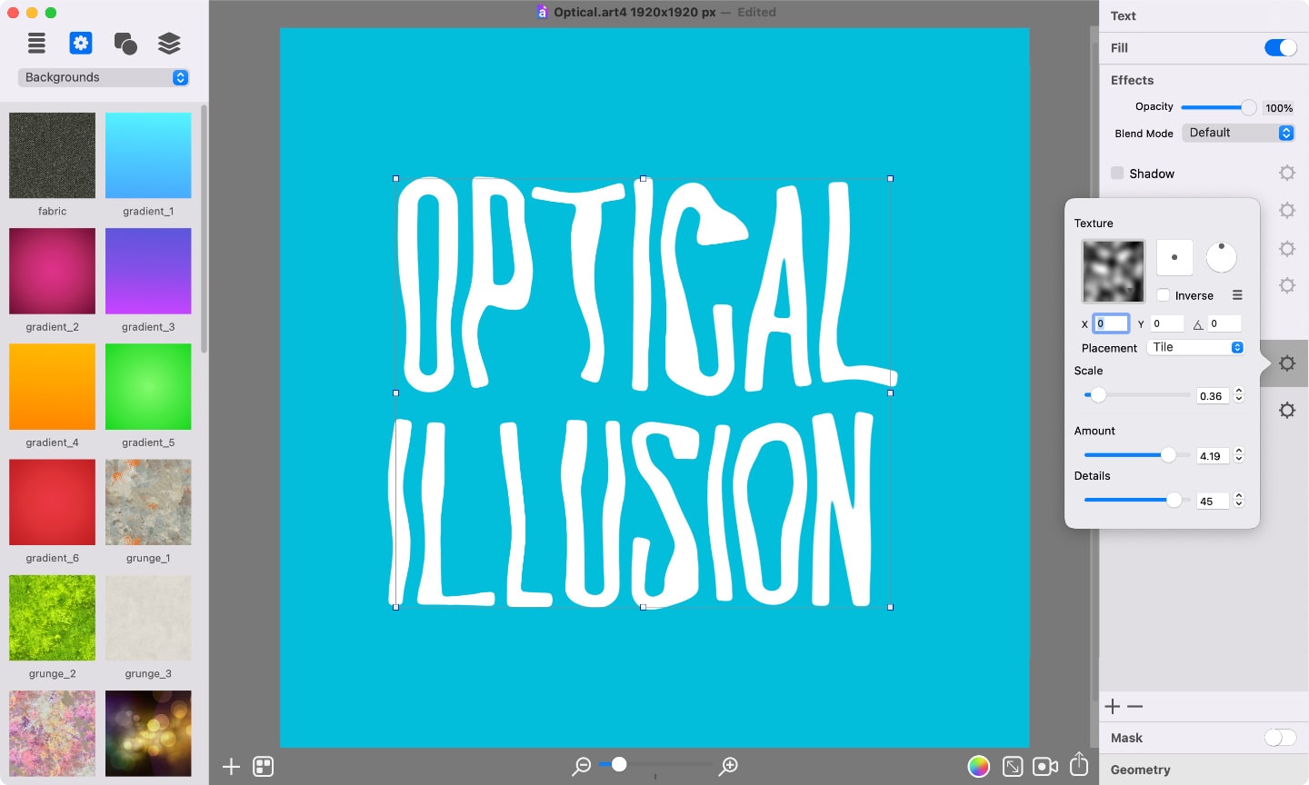Image resolution: width=1309 pixels, height=785 pixels.
Task: Select the fabric background thumbnail
Action: [52, 155]
